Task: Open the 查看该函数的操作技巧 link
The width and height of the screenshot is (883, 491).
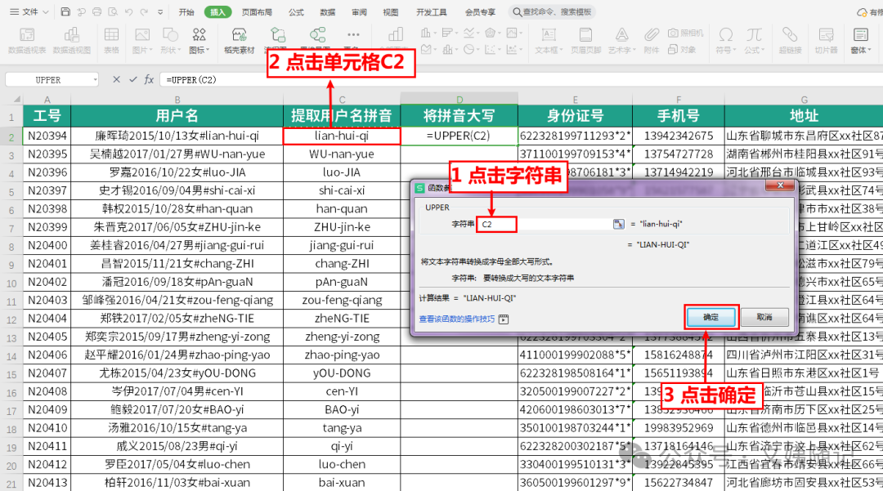Action: click(457, 319)
